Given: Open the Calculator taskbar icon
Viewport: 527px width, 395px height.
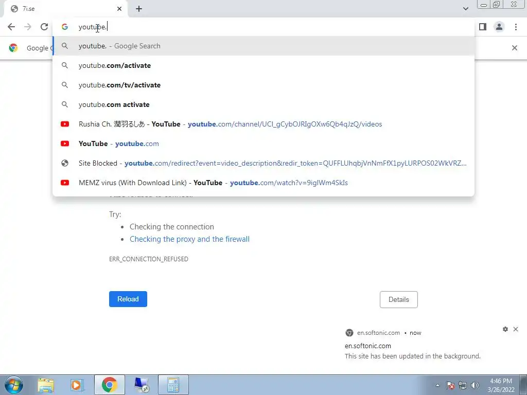Looking at the screenshot, I should 173,385.
